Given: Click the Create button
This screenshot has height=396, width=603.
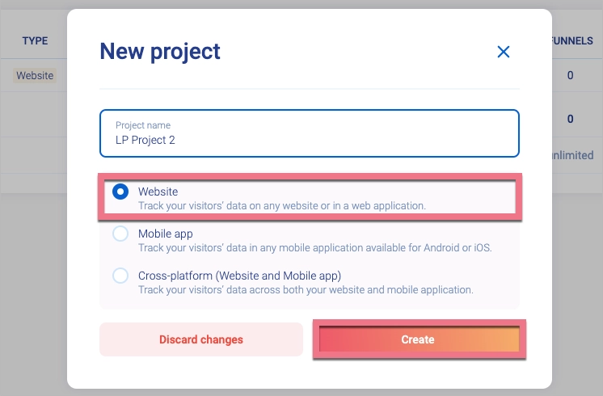Looking at the screenshot, I should tap(418, 339).
